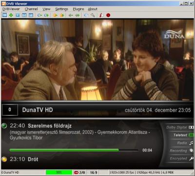Image resolution: width=195 pixels, height=176 pixels.
Task: Click the green 99% signal strength bar
Action: tap(59, 172)
